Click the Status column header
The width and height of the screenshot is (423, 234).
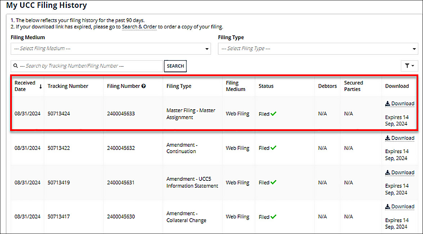point(266,86)
